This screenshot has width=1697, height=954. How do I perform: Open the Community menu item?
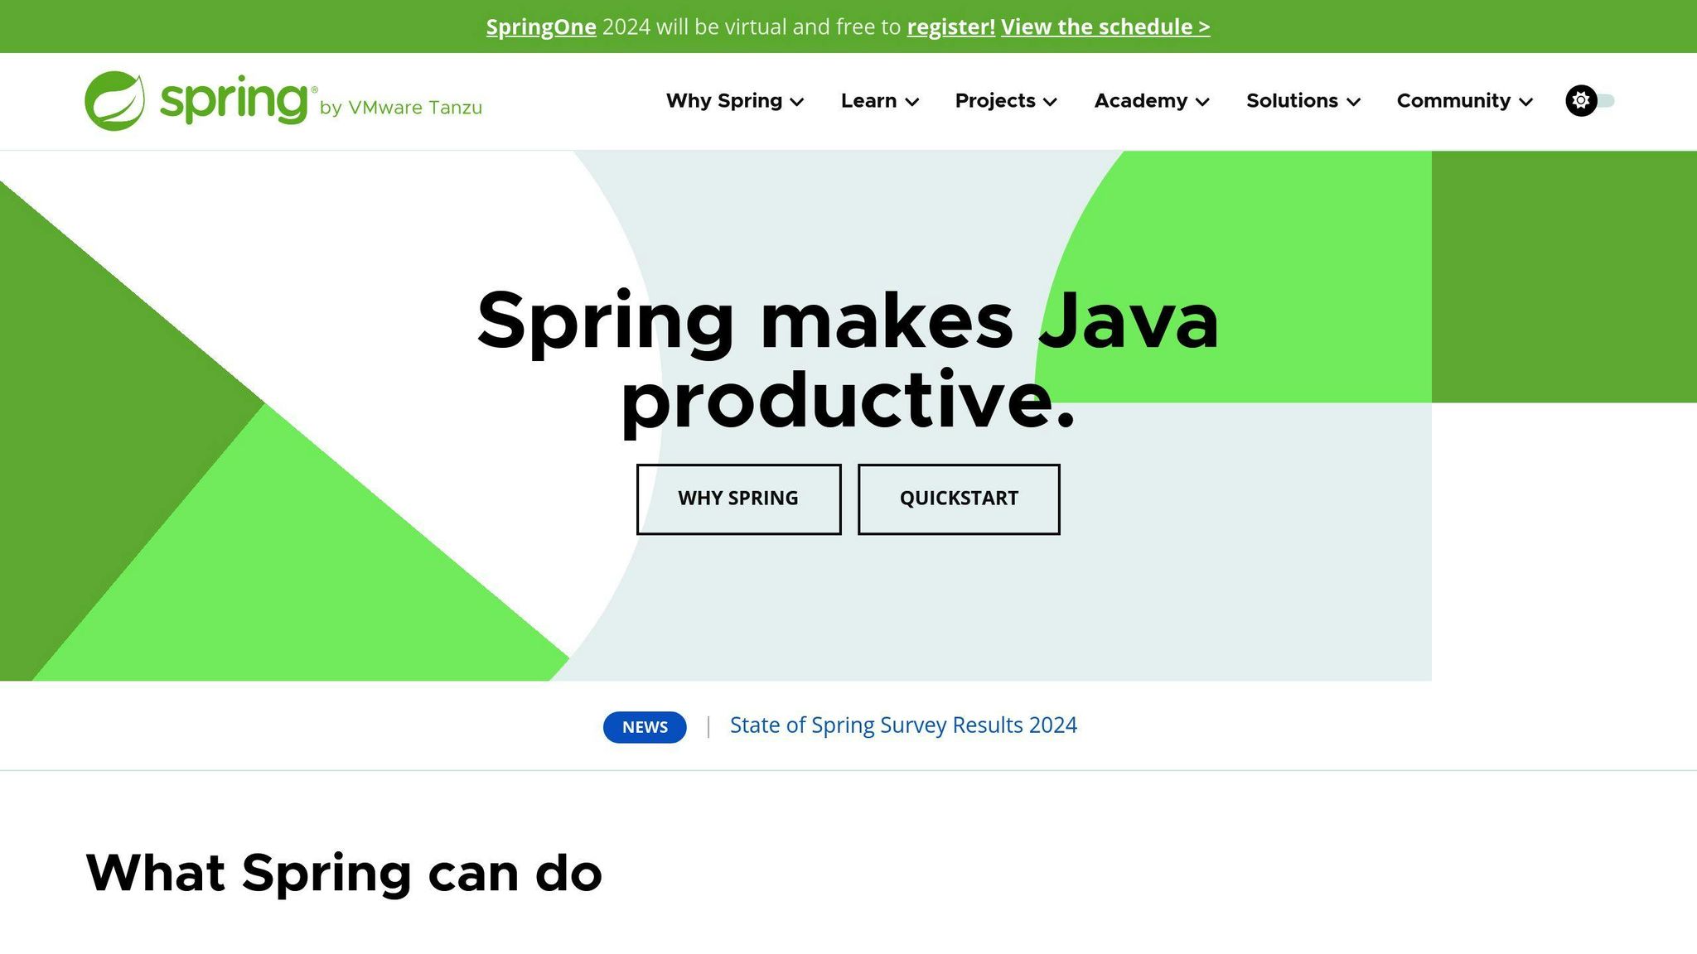[1453, 101]
